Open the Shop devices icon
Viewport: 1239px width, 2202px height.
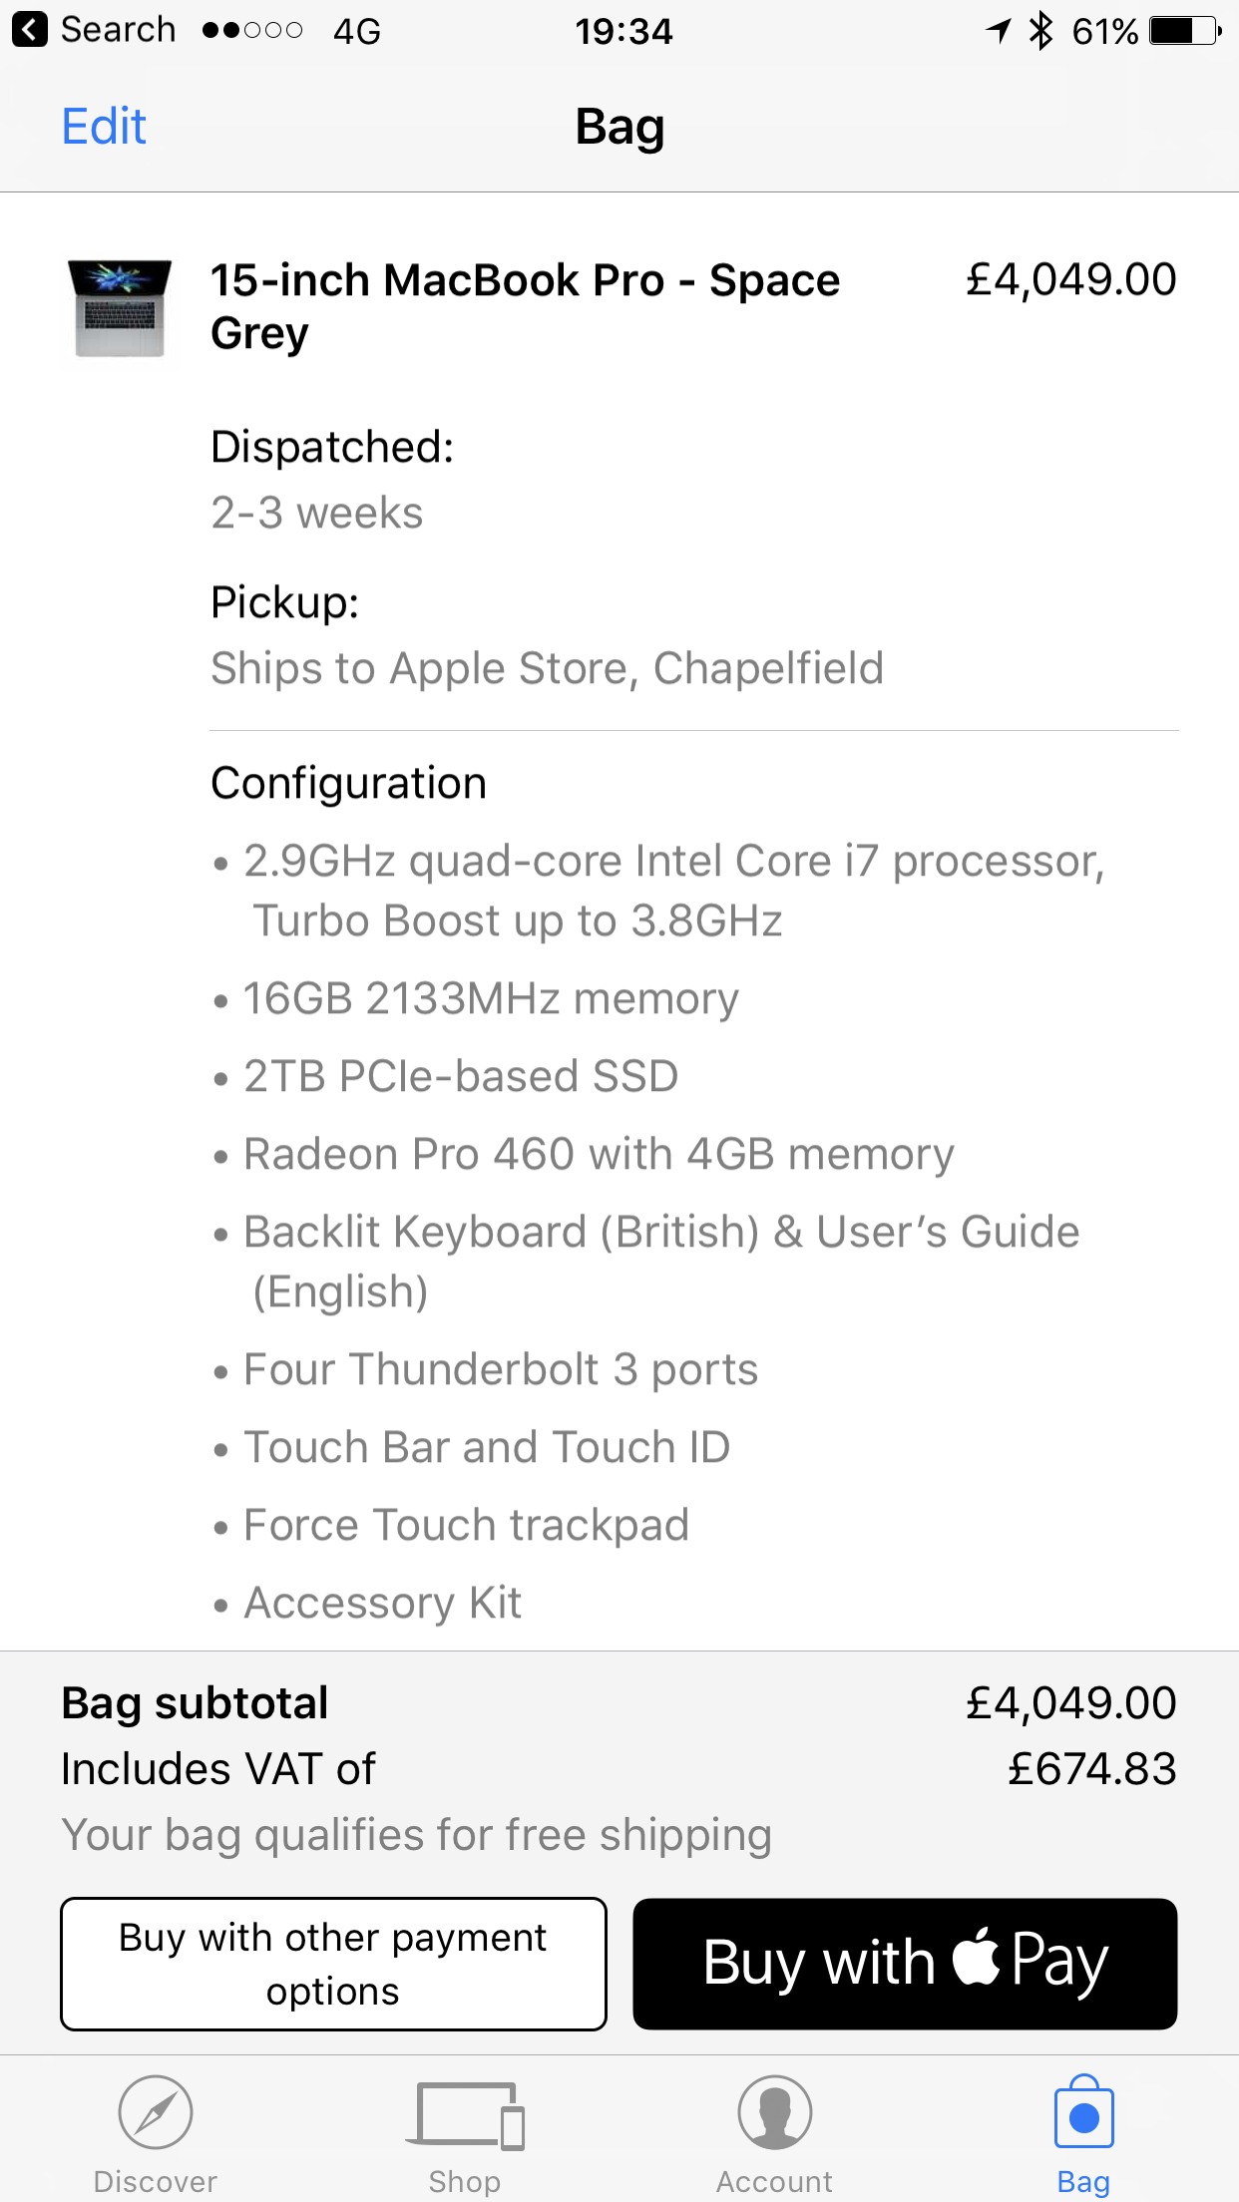coord(465,2114)
